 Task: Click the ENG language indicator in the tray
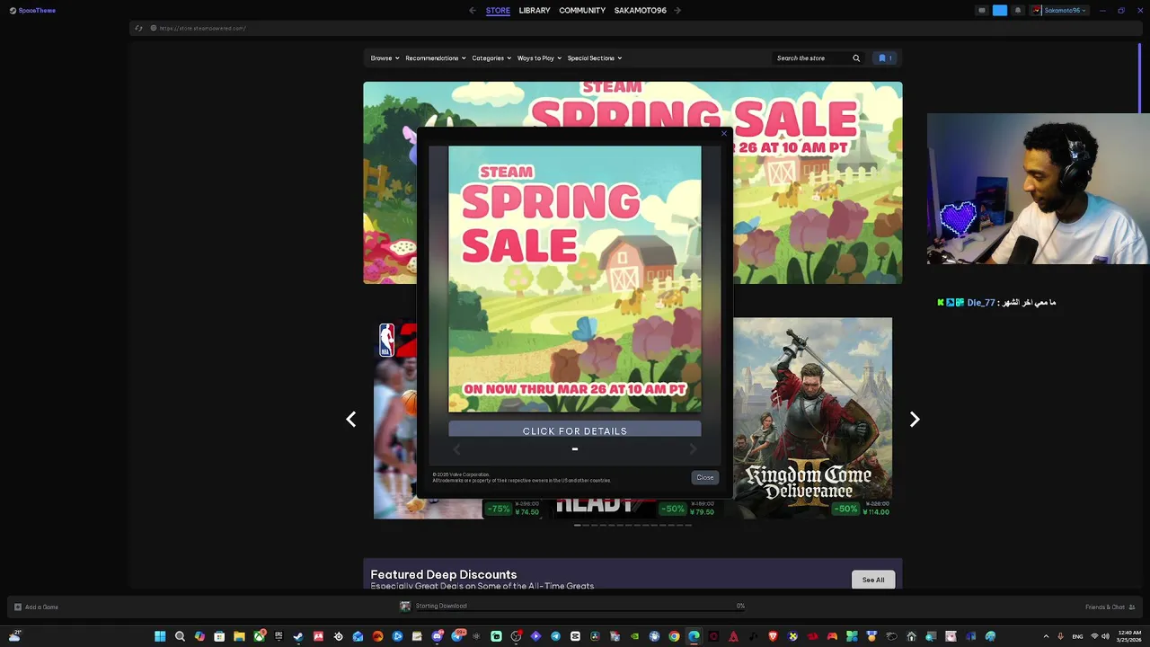click(1077, 636)
